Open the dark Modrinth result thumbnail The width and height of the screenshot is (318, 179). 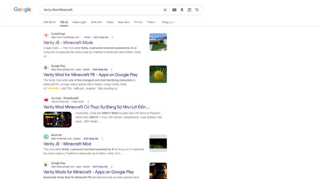(x=158, y=143)
